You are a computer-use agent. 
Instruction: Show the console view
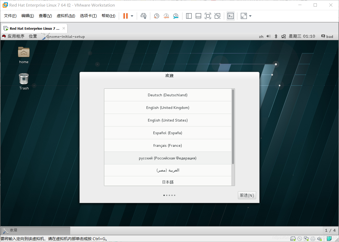coord(230,16)
